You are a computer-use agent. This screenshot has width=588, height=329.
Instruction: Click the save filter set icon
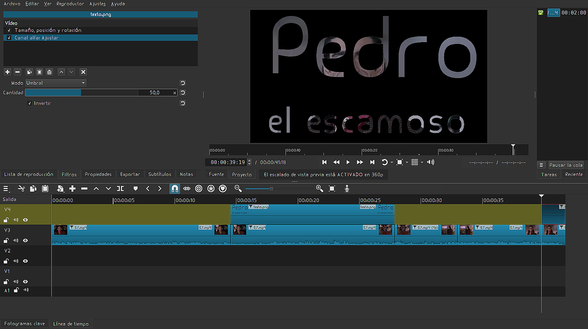49,72
